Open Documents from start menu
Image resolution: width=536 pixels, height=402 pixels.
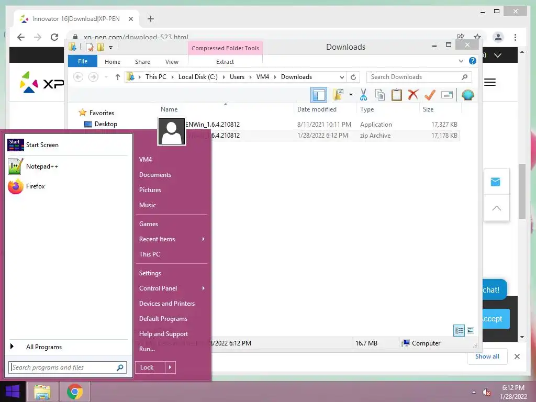155,175
